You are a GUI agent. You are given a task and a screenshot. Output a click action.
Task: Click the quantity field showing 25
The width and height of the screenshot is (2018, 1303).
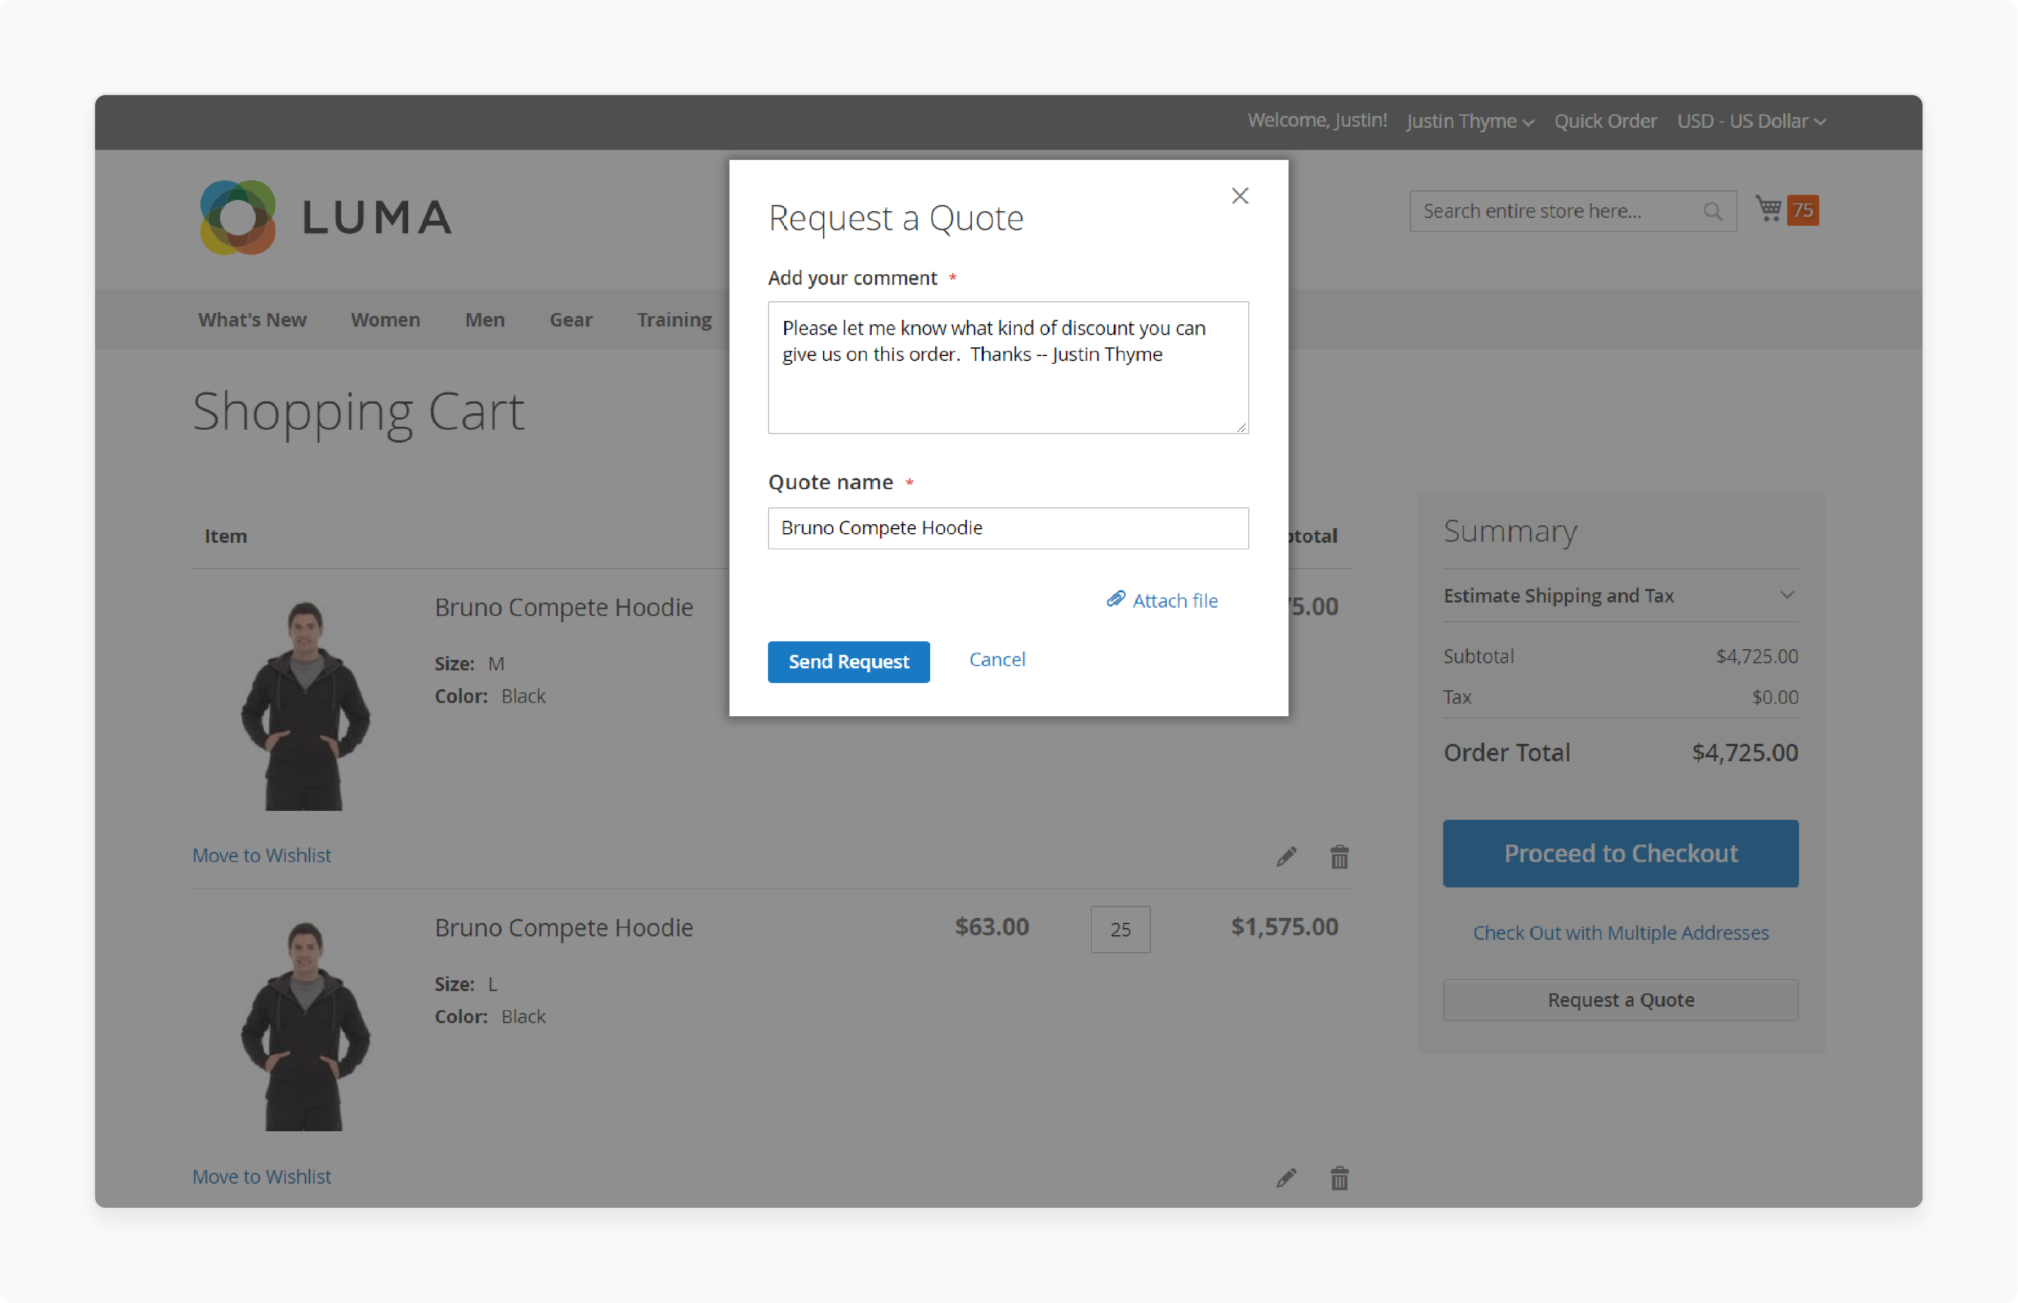[x=1120, y=930]
